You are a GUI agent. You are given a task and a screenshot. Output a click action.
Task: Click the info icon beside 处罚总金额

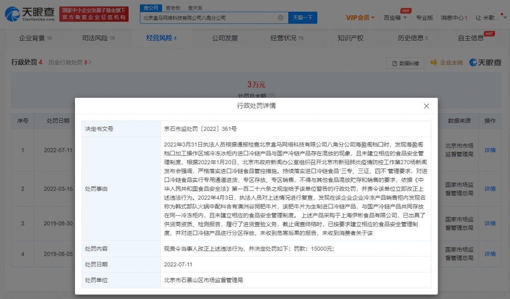pos(272,96)
